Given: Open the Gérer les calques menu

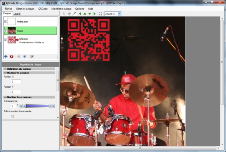Looking at the screenshot, I should pos(25,9).
